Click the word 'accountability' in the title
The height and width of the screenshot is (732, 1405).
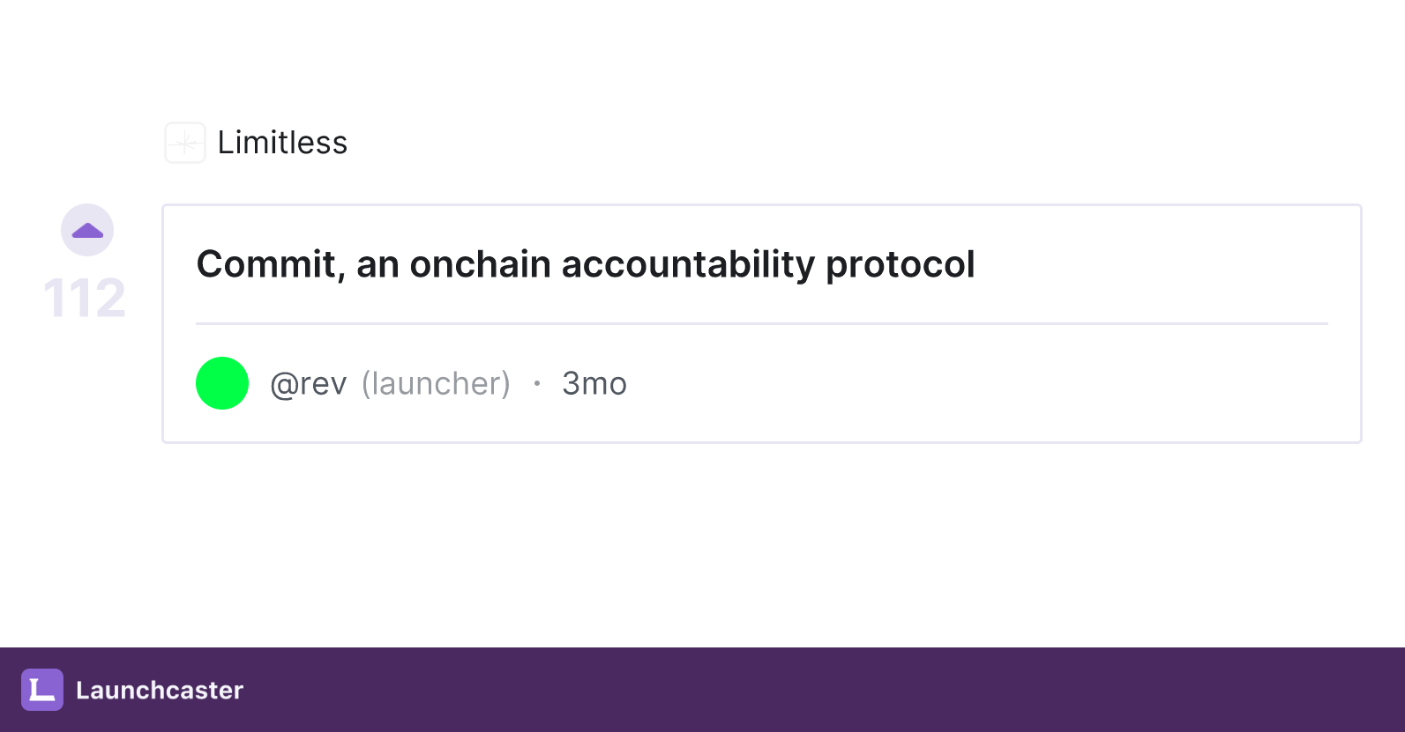[x=689, y=266]
